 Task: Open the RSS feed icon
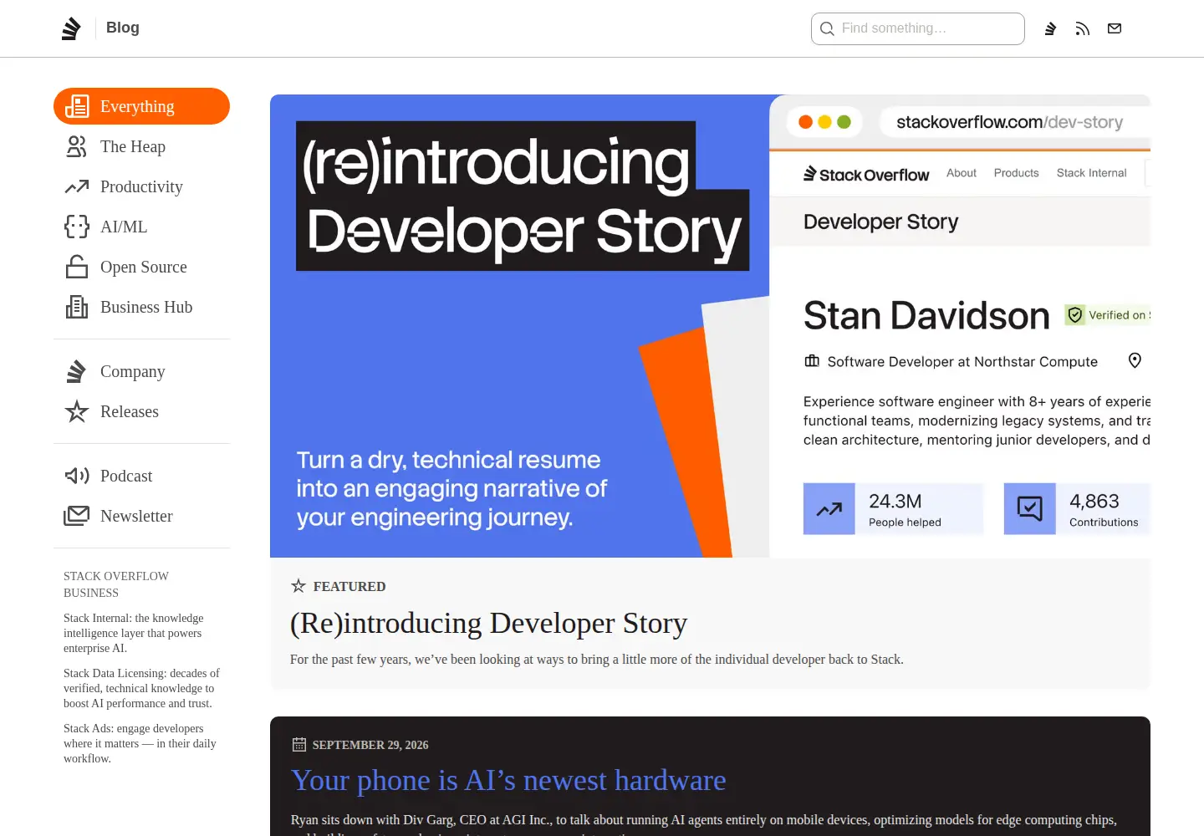pos(1083,28)
